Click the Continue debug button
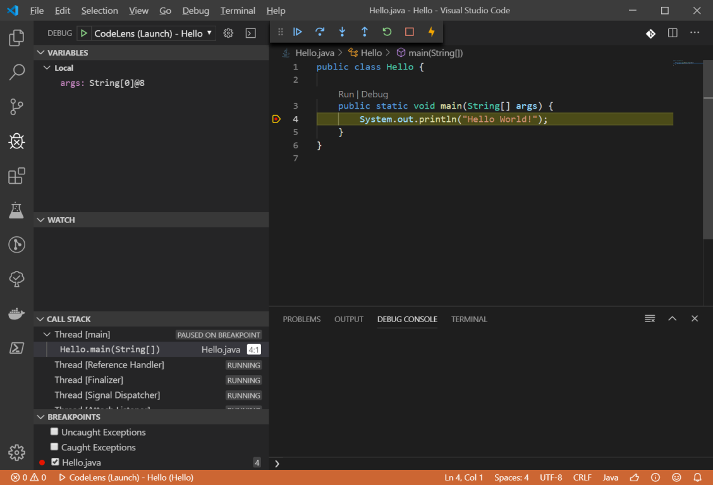Screen dimensions: 713x485 click(x=297, y=32)
